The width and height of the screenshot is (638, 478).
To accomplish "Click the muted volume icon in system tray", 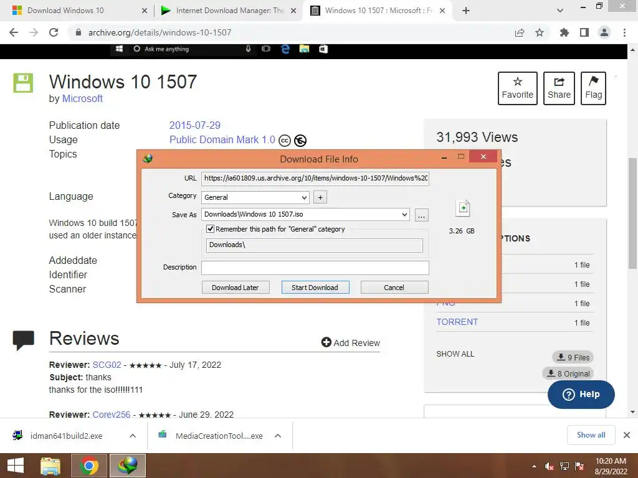I will 549,466.
